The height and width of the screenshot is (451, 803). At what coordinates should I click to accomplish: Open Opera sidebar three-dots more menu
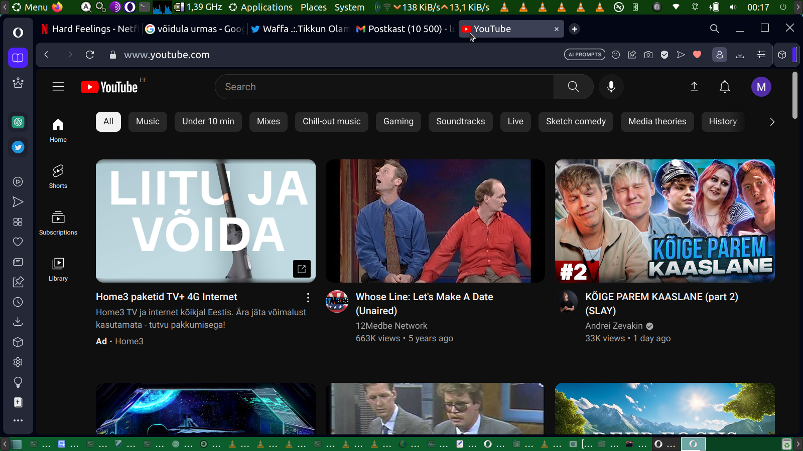click(x=18, y=420)
